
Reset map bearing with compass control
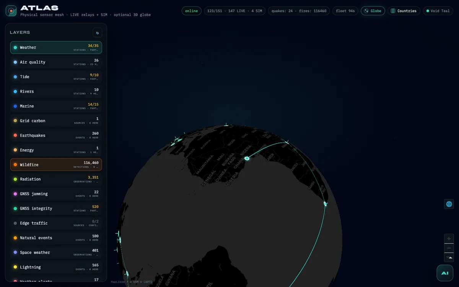(x=449, y=258)
